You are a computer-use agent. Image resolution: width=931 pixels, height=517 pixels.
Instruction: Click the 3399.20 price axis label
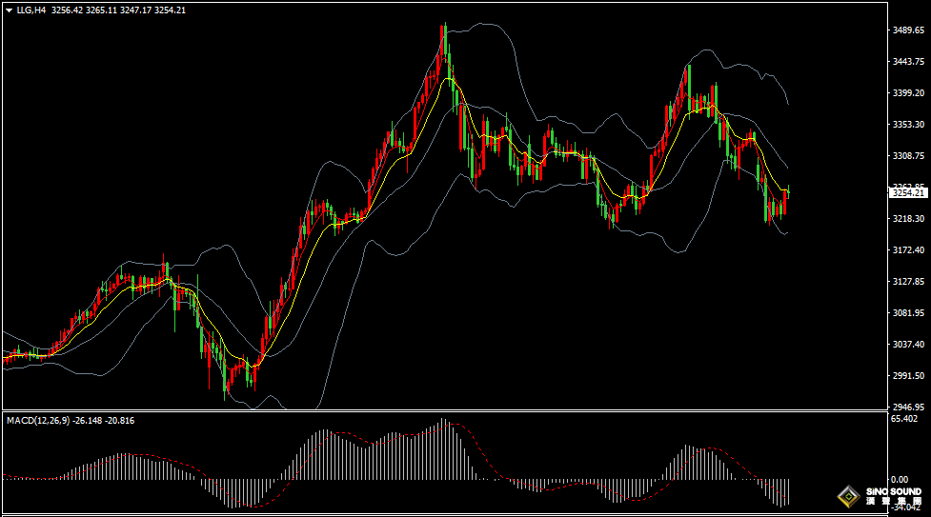908,93
